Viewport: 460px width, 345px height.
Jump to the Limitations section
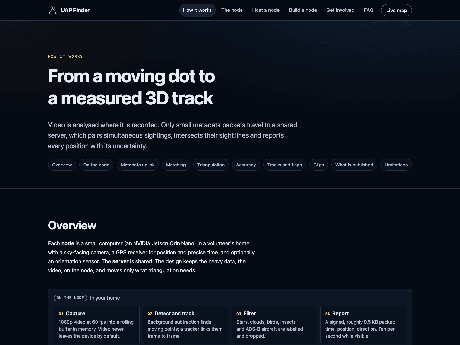396,165
